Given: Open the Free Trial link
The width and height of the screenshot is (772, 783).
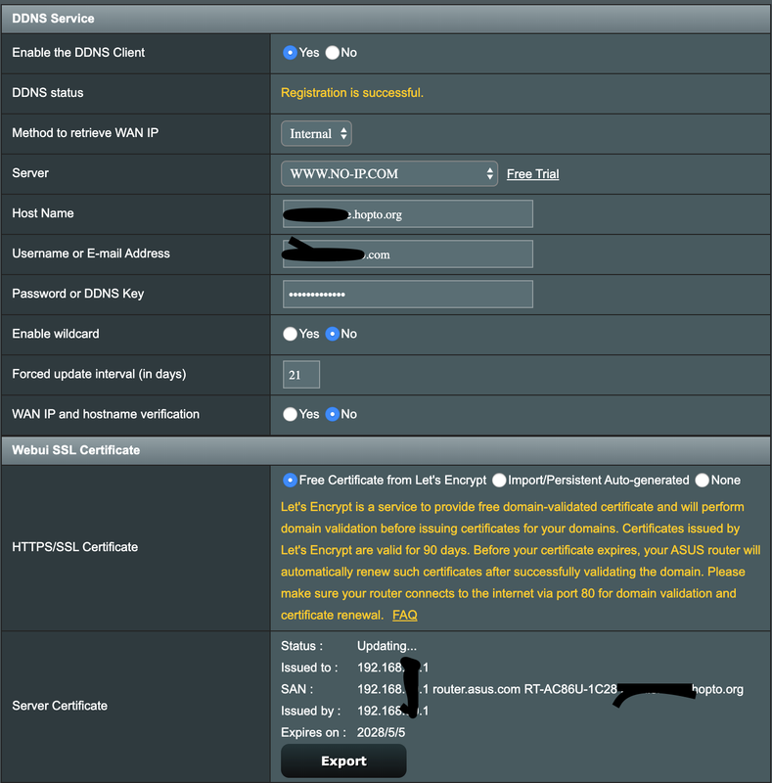Looking at the screenshot, I should click(533, 174).
